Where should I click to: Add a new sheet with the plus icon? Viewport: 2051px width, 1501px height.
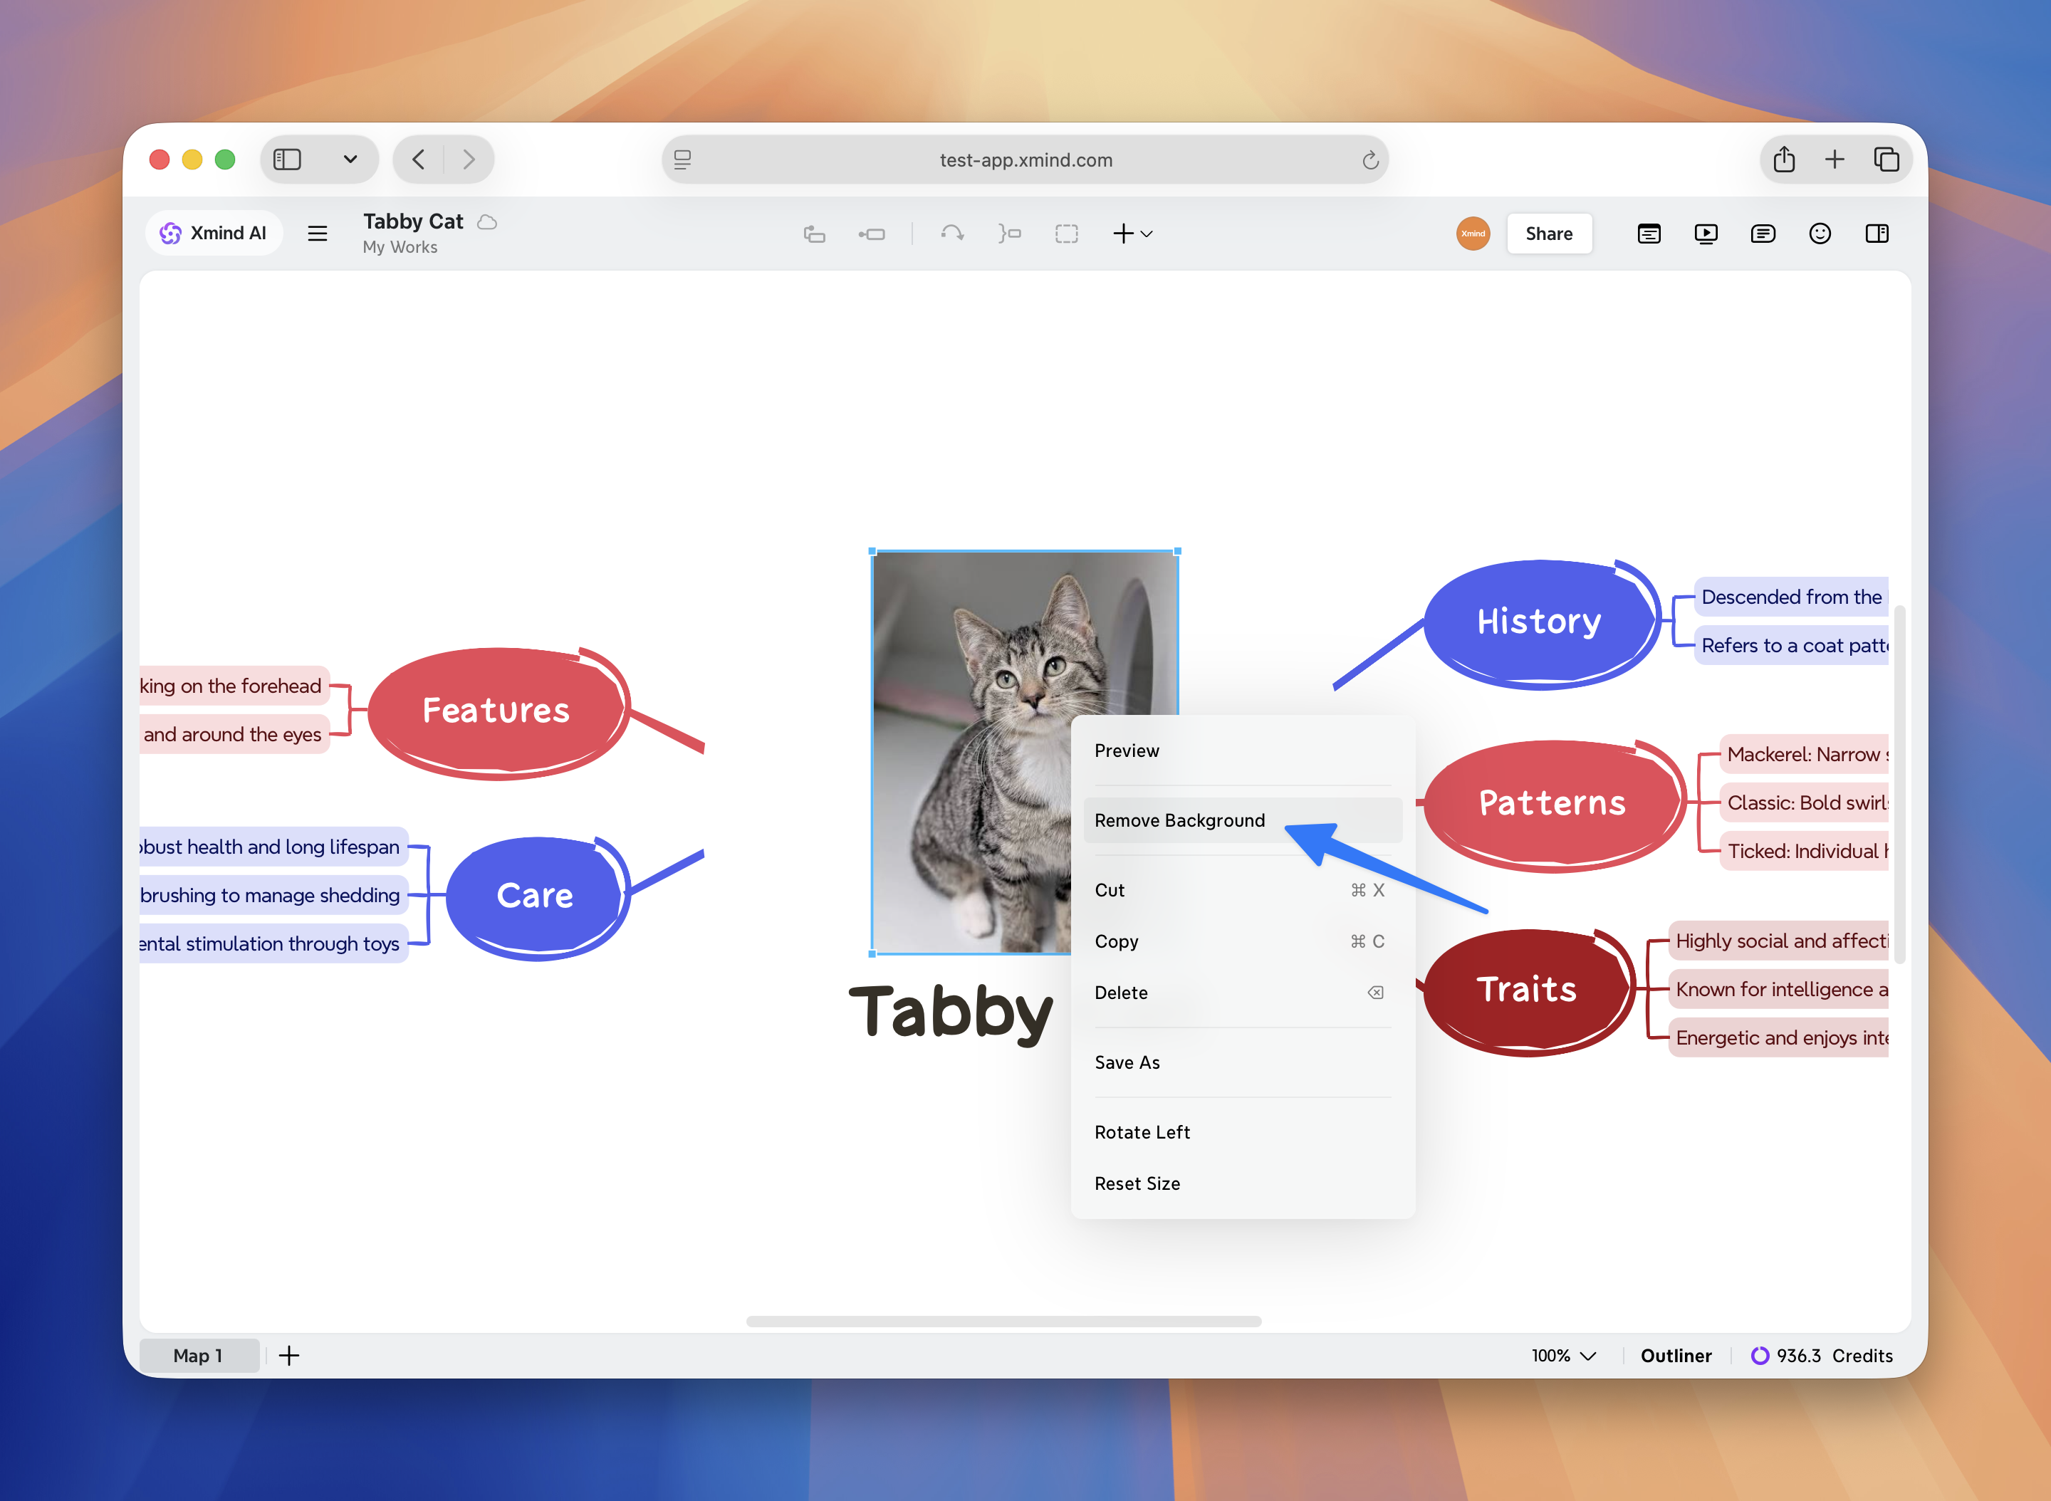(289, 1356)
